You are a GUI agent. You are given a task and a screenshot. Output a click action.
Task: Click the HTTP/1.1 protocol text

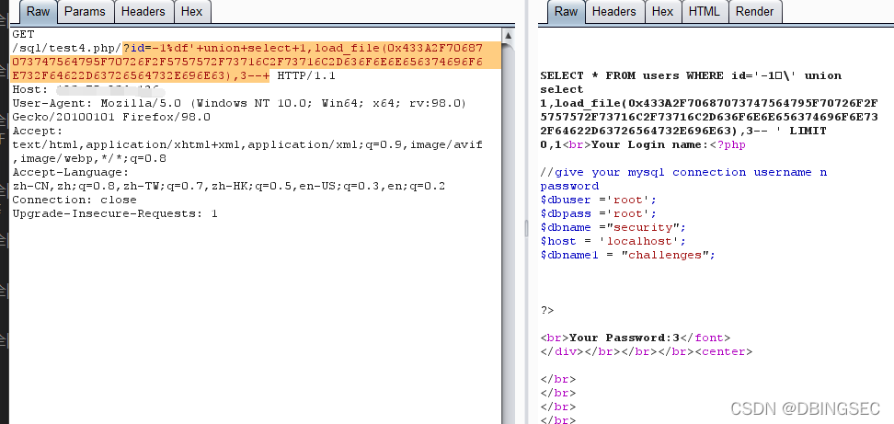pyautogui.click(x=306, y=75)
